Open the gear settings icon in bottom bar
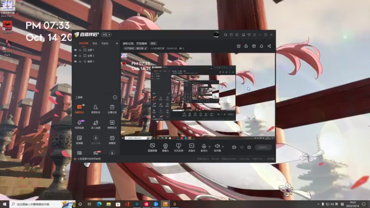The image size is (370, 208). 249,147
